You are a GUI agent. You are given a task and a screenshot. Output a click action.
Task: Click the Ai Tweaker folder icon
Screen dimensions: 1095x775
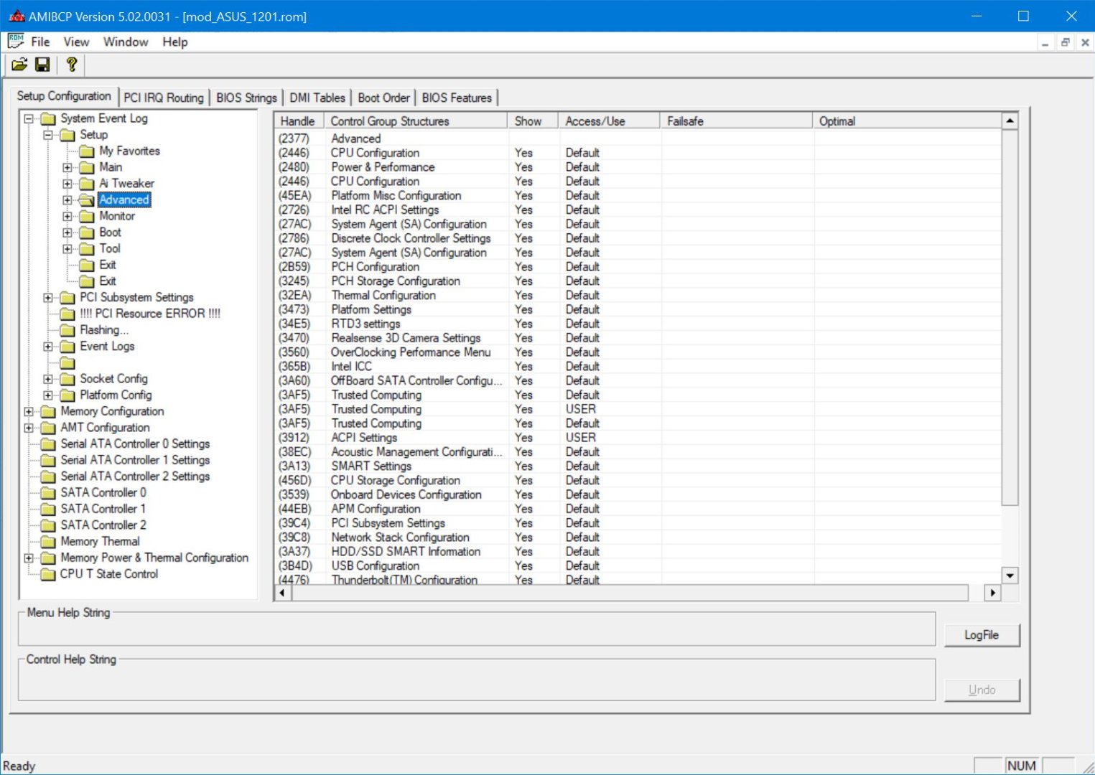tap(87, 184)
